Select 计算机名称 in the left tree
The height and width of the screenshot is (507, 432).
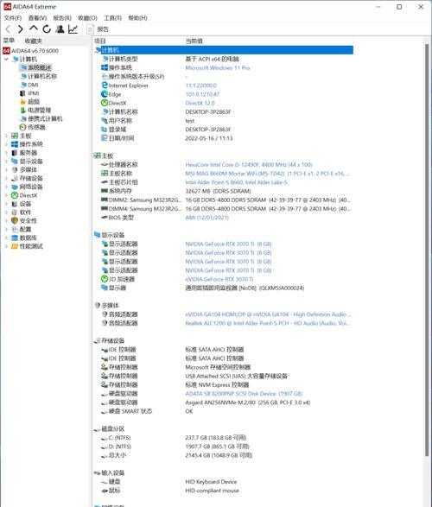39,76
